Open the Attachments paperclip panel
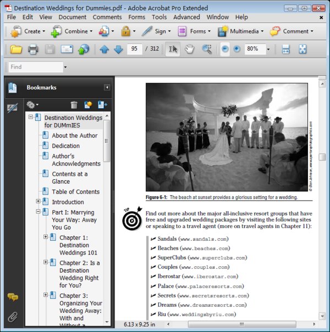 (x=13, y=317)
